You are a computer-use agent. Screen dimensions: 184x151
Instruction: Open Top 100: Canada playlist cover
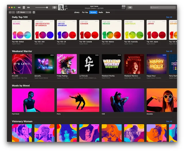pyautogui.click(x=89, y=30)
